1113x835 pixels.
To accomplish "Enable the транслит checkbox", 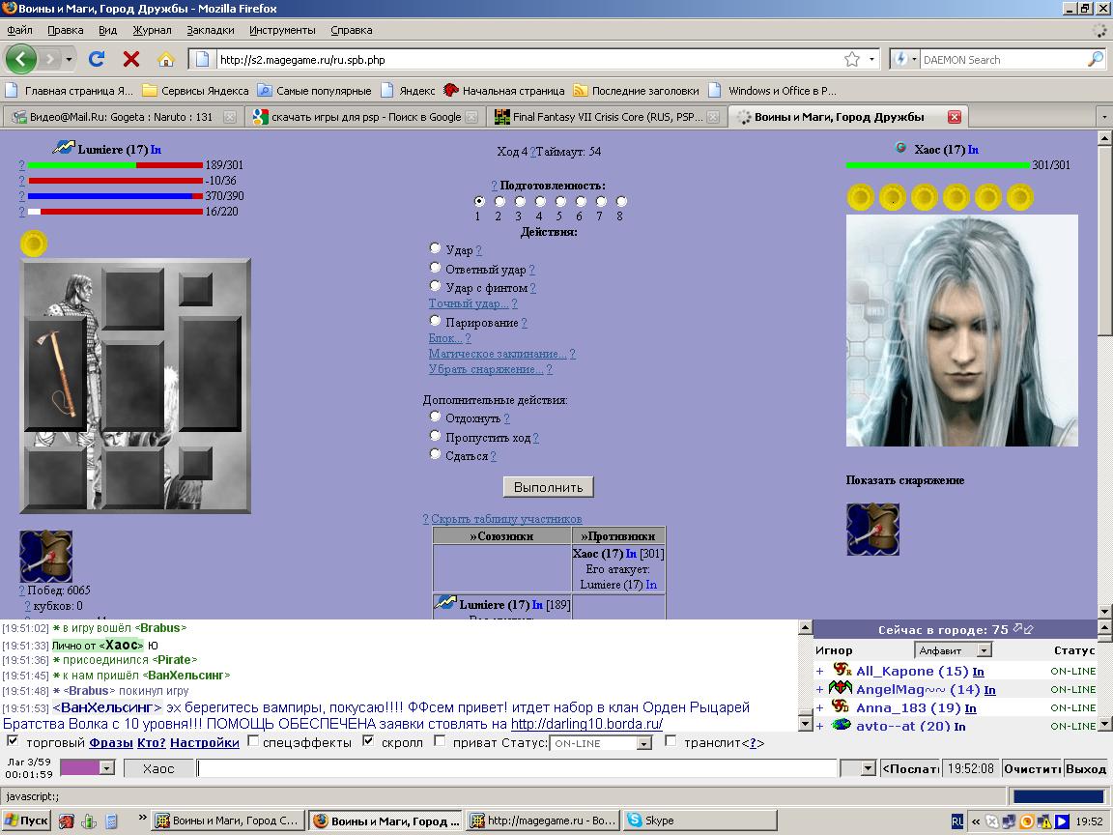I will [x=671, y=740].
